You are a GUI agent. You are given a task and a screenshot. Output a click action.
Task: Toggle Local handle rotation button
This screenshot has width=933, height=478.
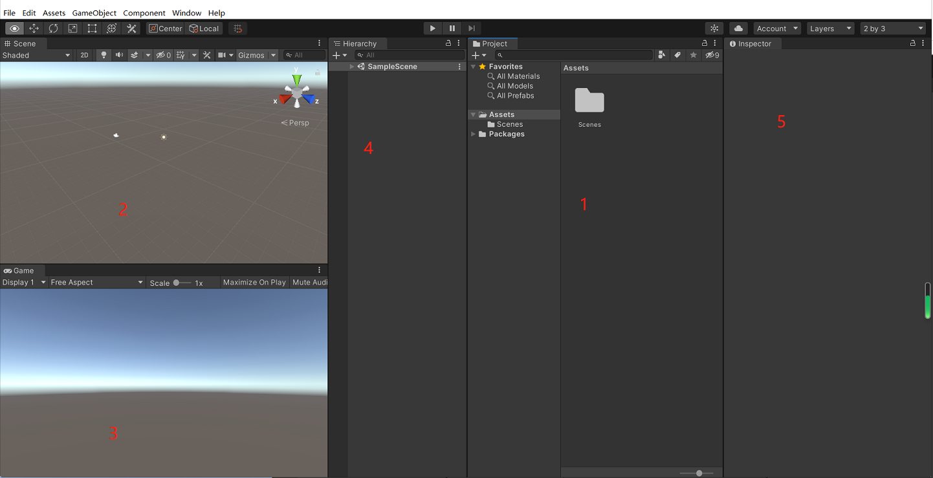[x=204, y=28]
